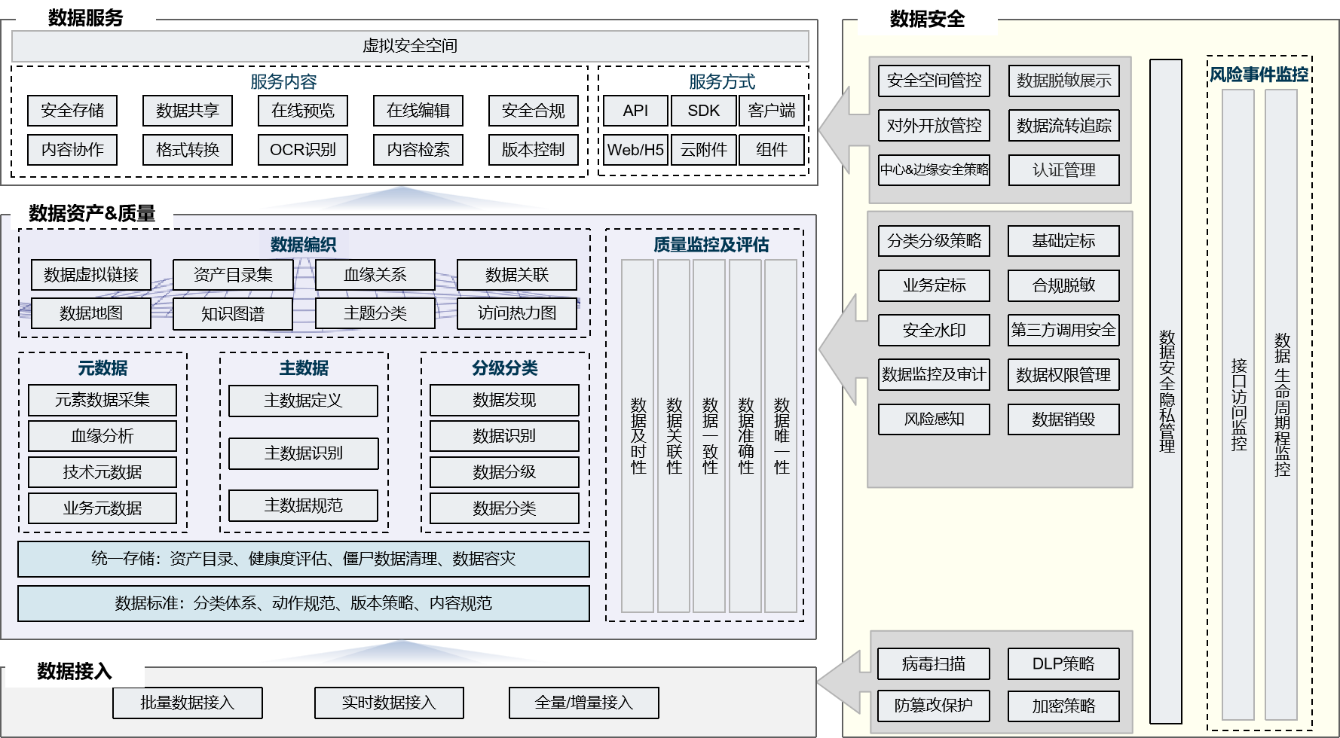Select the 数据服务 section header

(x=85, y=17)
